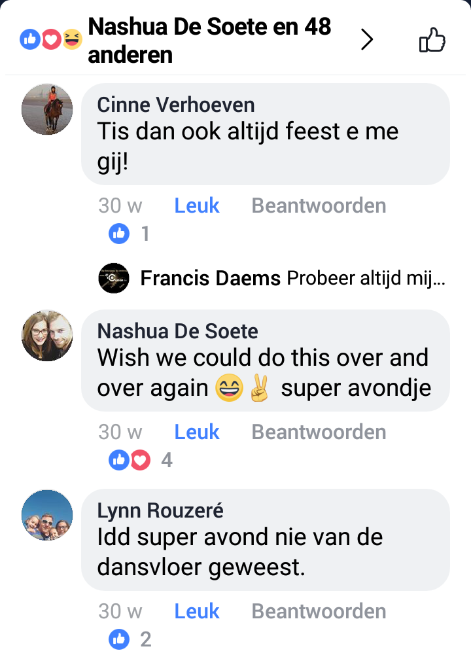The height and width of the screenshot is (672, 471).
Task: Like Cinne Verhoeven's comment with Leuk
Action: click(x=197, y=205)
